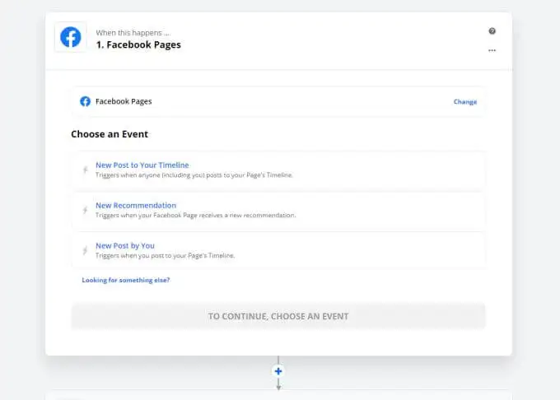Click lightning icon beside New Recommendation
Screen dimensions: 560x400
pos(85,210)
